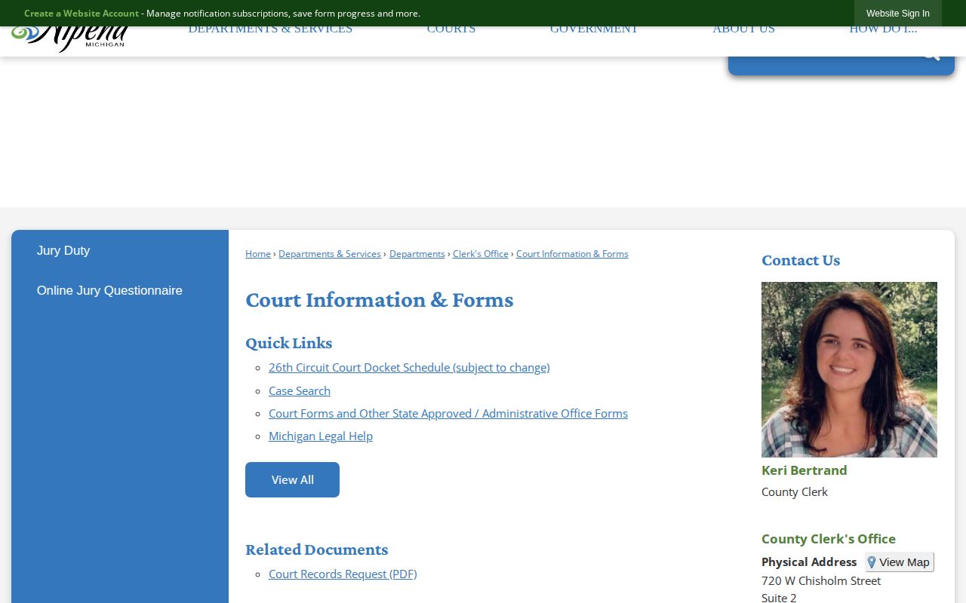Screen dimensions: 966x603
Task: Click the Contact Us heading
Action: [x=801, y=260]
